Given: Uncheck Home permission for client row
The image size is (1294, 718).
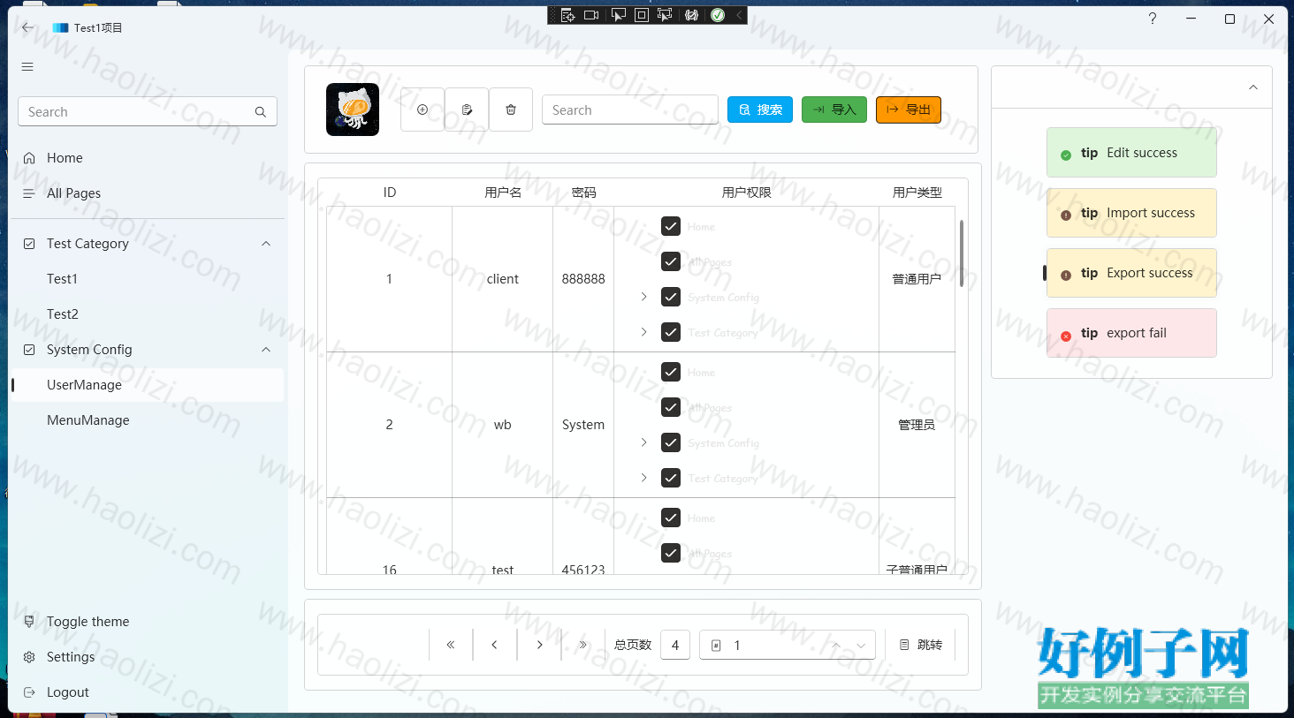Looking at the screenshot, I should [671, 226].
